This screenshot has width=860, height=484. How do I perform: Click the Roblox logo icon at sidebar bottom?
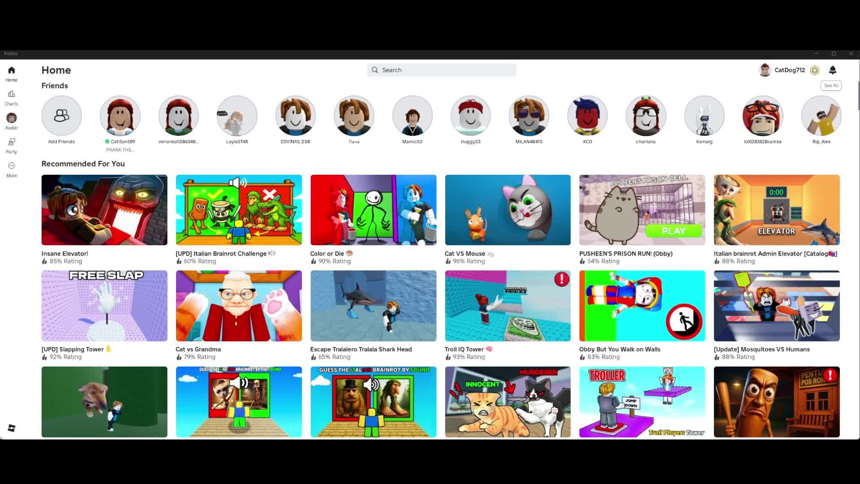[12, 428]
